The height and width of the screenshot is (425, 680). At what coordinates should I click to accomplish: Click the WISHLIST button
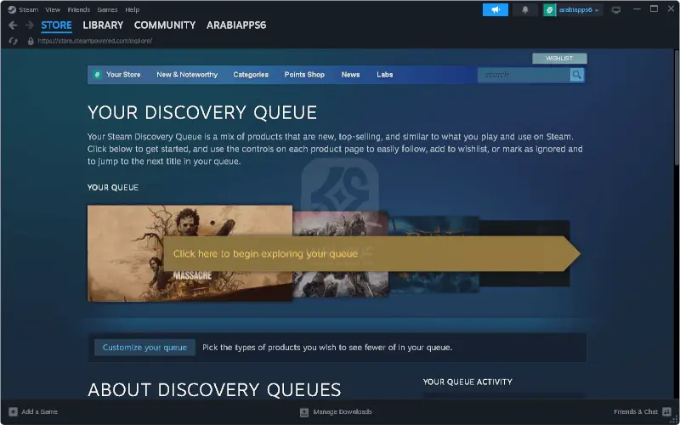coord(559,58)
